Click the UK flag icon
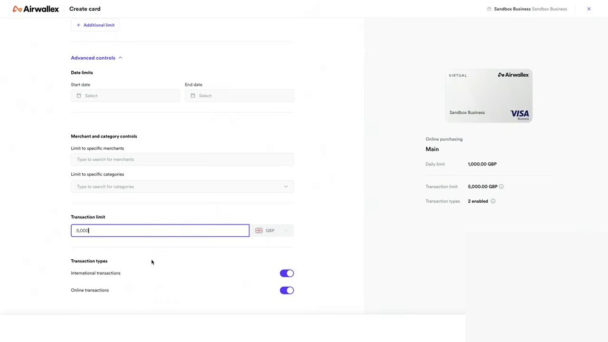The width and height of the screenshot is (608, 342). point(258,231)
